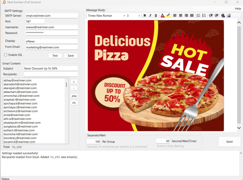Justify the message text

[x=192, y=16]
